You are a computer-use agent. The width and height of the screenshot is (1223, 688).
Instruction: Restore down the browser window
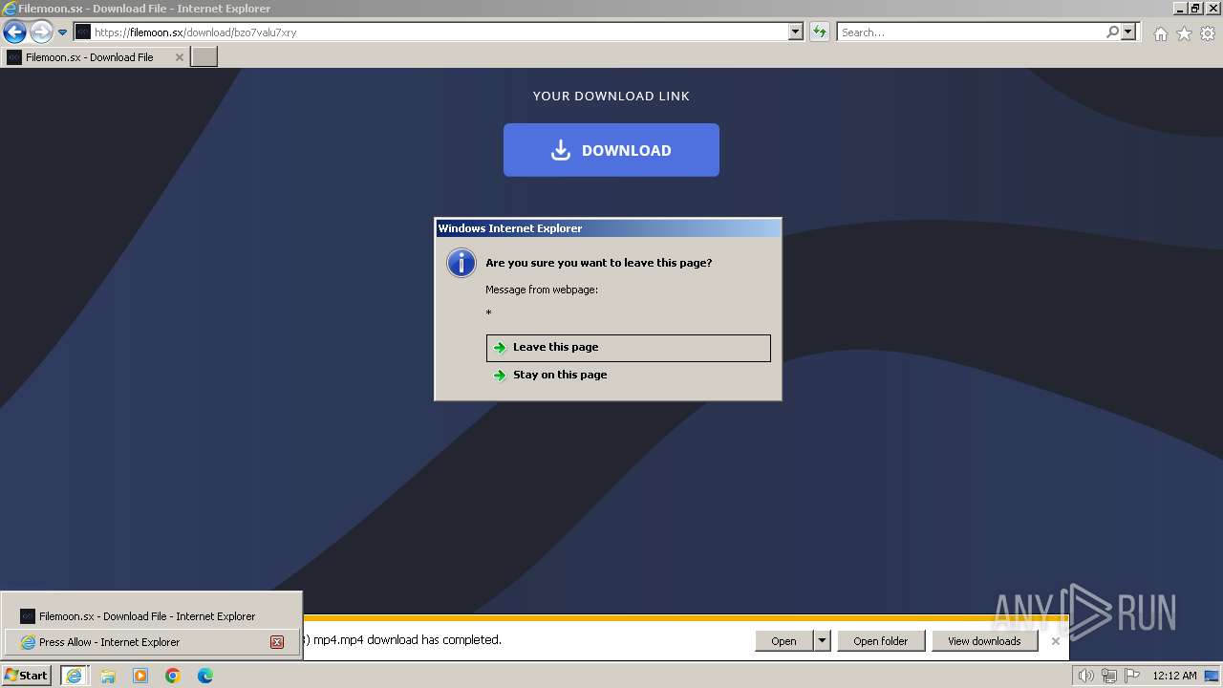(1195, 8)
